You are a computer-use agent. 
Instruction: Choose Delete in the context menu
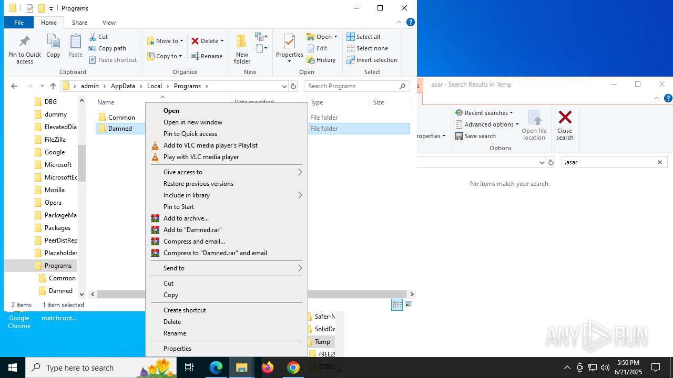[172, 322]
